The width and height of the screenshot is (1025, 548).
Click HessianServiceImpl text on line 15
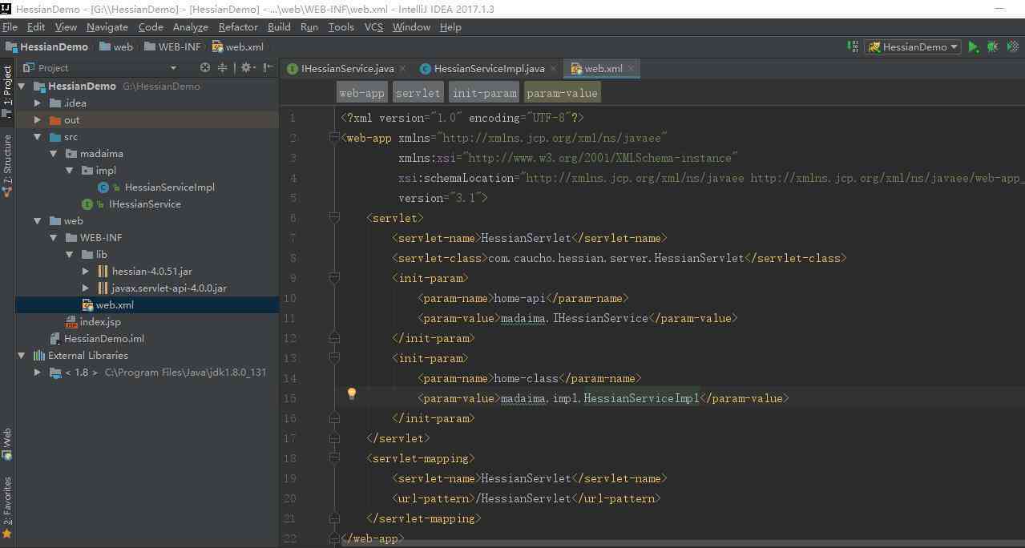641,398
